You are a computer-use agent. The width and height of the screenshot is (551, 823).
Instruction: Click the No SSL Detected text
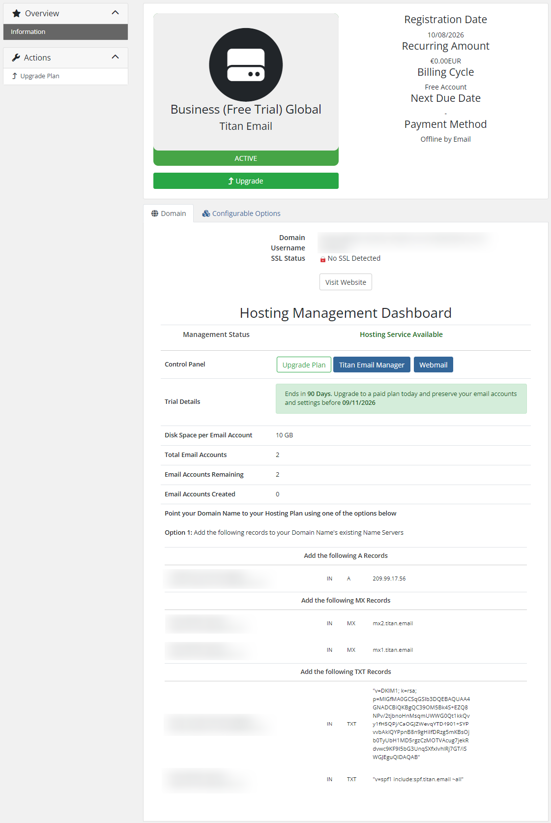coord(354,258)
